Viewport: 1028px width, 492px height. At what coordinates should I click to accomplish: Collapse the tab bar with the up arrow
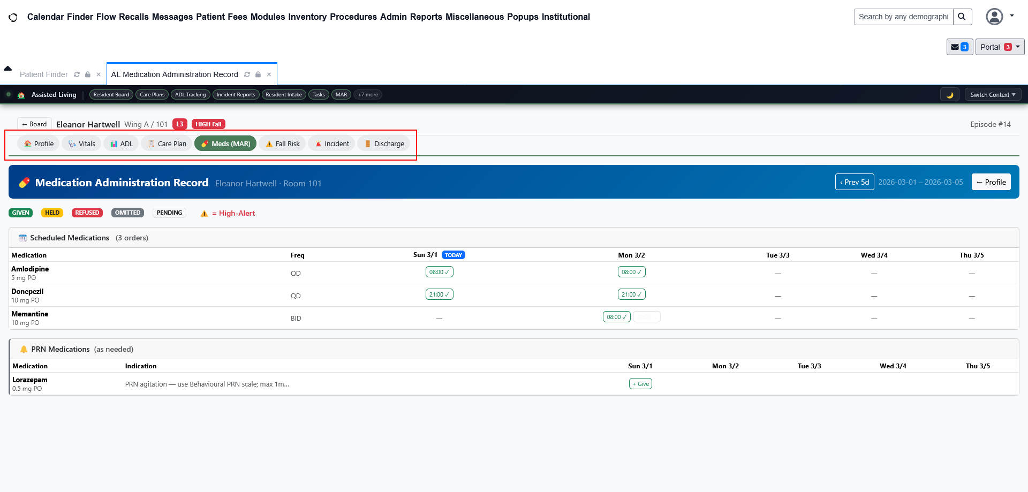pyautogui.click(x=7, y=69)
